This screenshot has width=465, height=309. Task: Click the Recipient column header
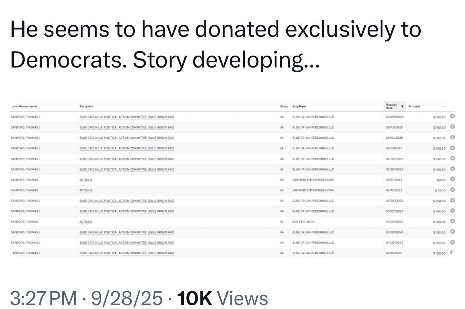(x=86, y=106)
